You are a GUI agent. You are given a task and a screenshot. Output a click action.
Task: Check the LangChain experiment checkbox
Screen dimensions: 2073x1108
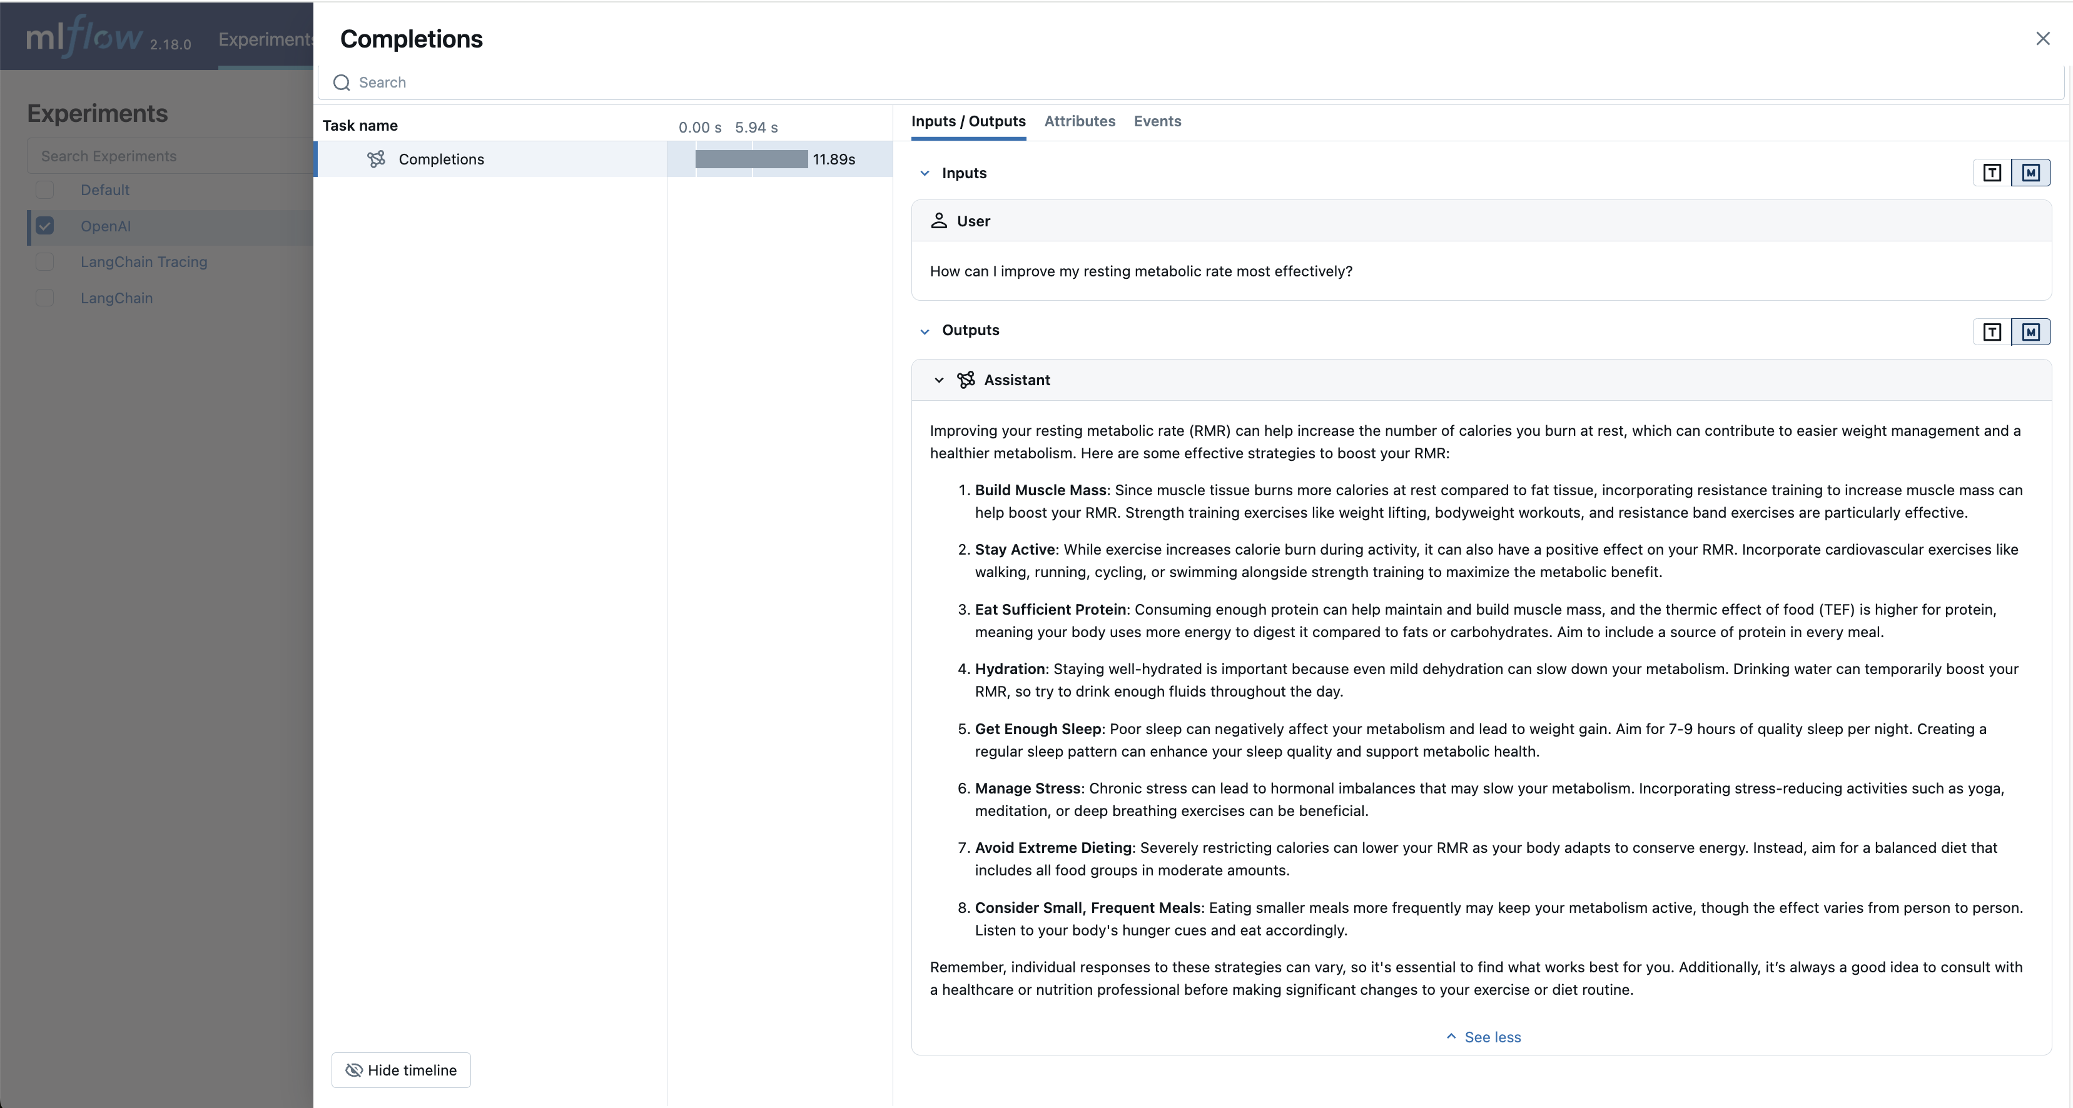pos(45,298)
